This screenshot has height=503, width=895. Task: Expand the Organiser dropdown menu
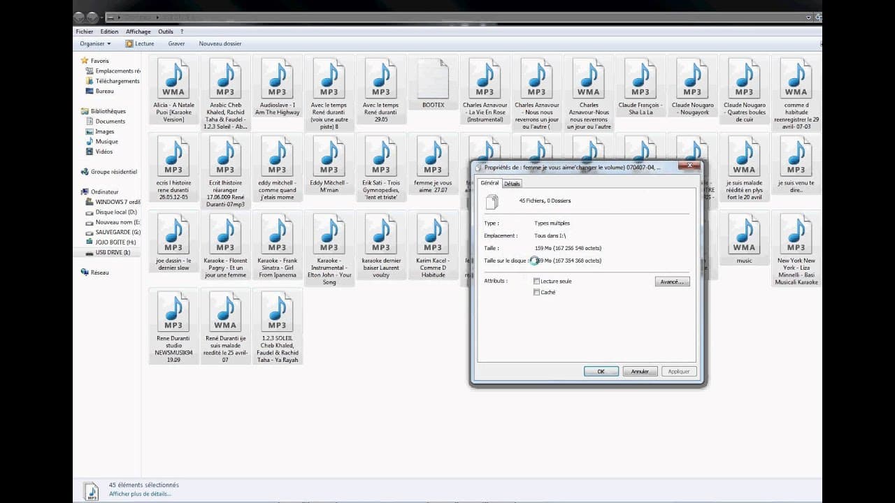coord(95,44)
